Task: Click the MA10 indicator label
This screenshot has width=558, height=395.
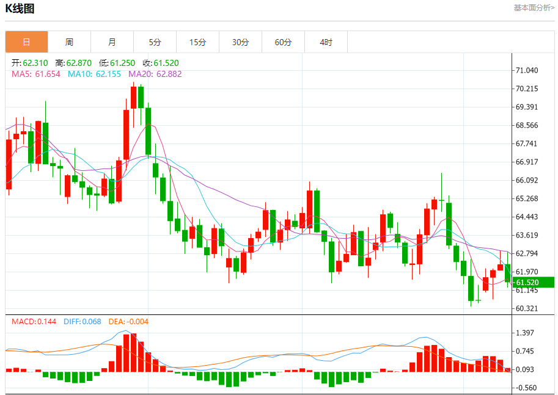Action: [x=94, y=74]
